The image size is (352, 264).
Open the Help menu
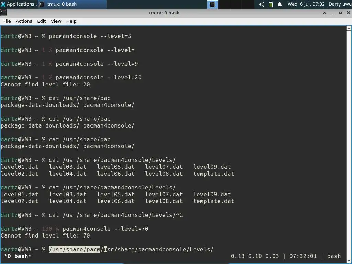point(71,21)
